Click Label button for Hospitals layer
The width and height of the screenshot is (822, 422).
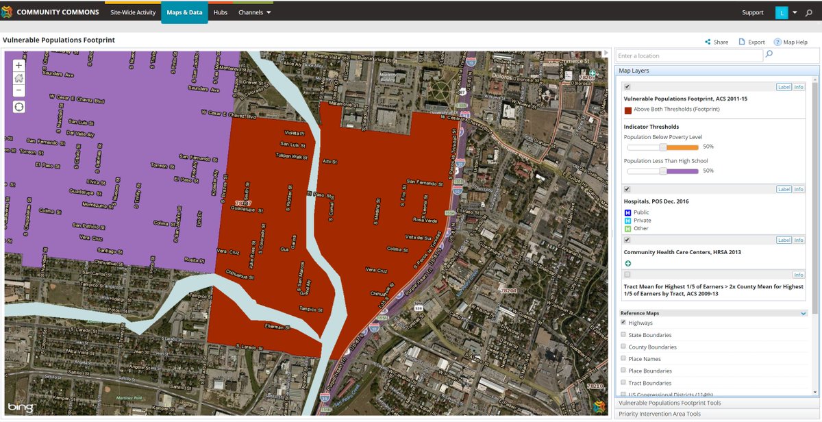click(x=784, y=189)
